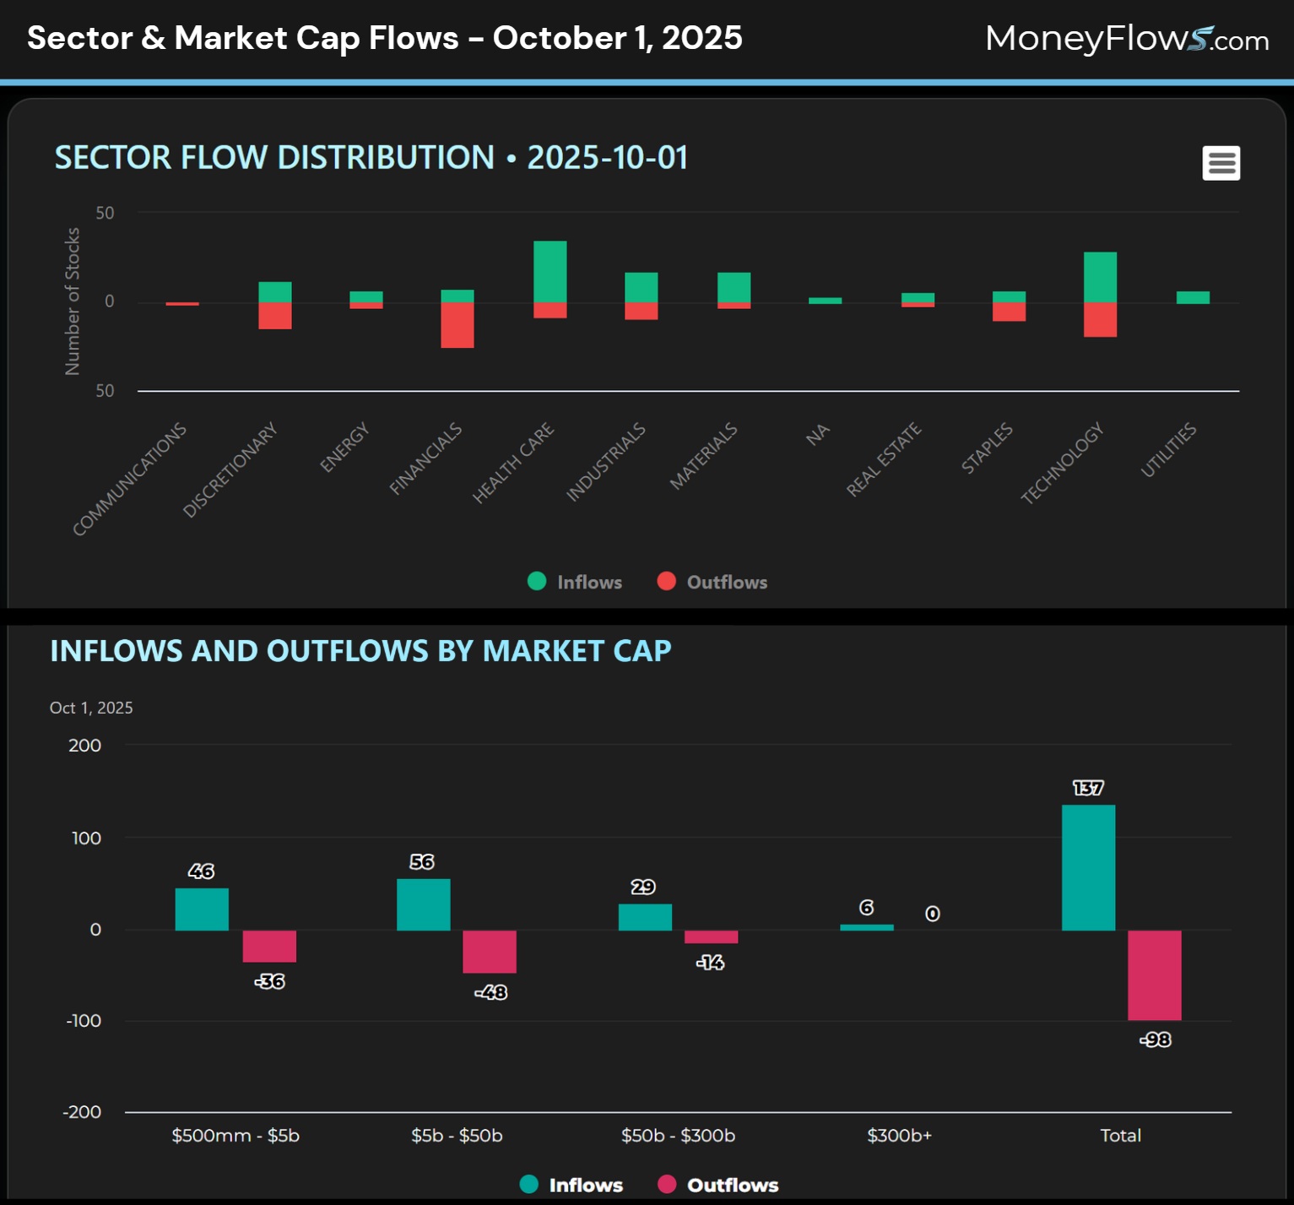Click the $300b+ inflows bar labeled 6
1294x1205 pixels.
[x=866, y=927]
